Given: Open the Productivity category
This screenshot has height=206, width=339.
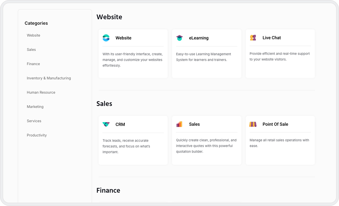Looking at the screenshot, I should (37, 135).
